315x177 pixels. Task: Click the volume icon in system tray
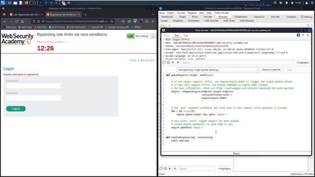pyautogui.click(x=281, y=3)
